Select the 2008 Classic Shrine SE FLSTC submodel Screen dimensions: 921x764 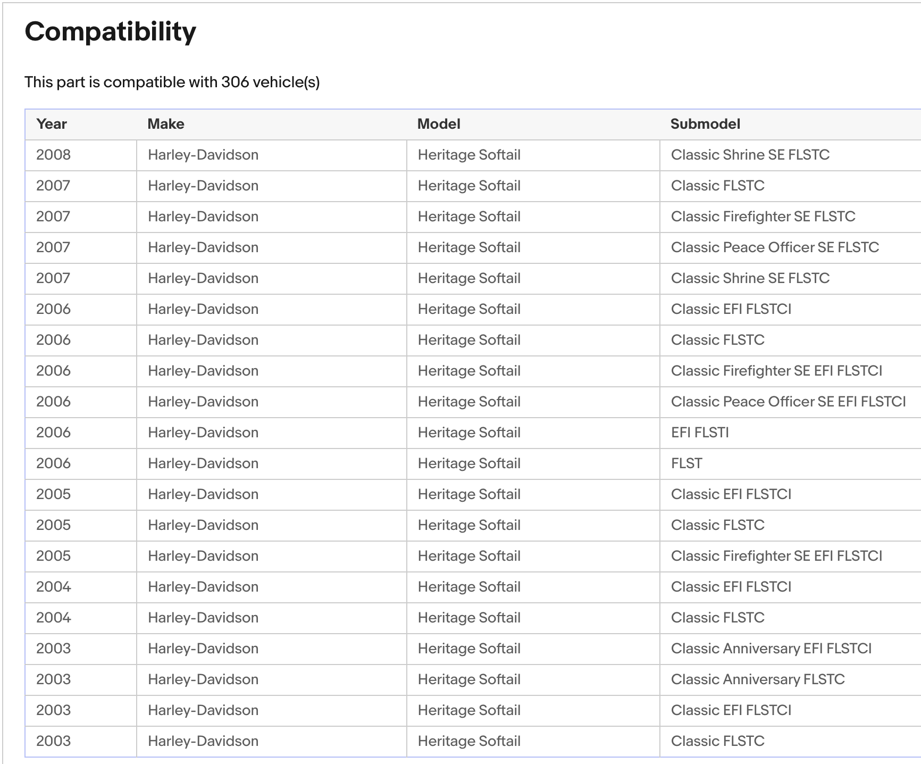(x=750, y=155)
